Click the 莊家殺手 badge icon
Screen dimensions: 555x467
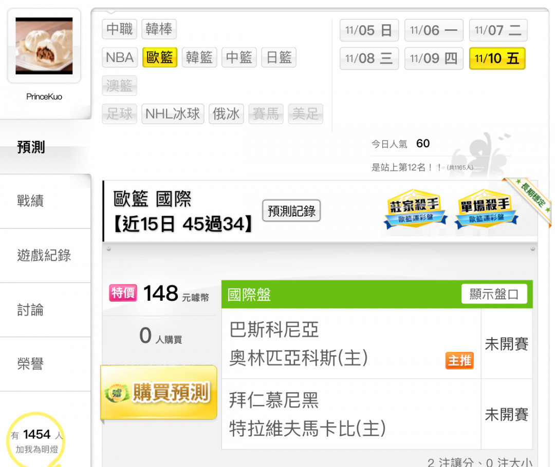point(415,209)
